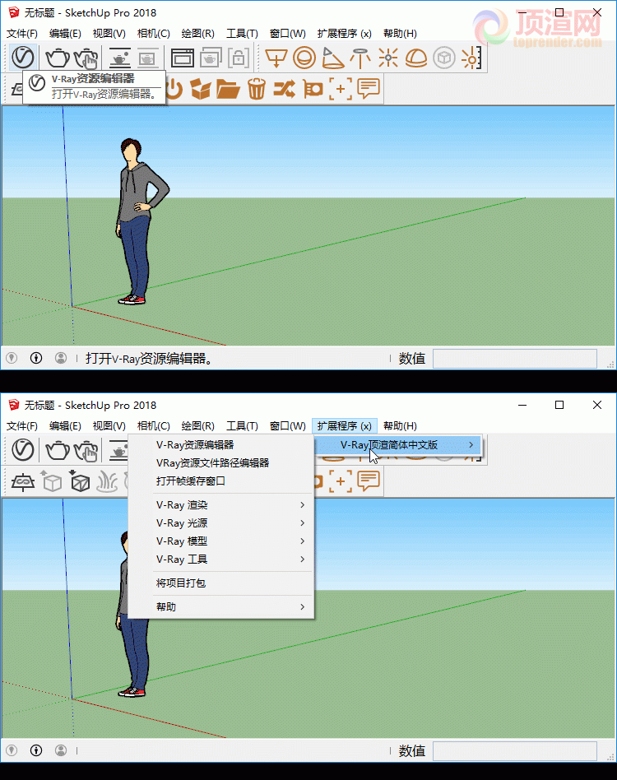Click export proxy cube icon, lower window
The height and width of the screenshot is (780, 617).
[x=51, y=481]
